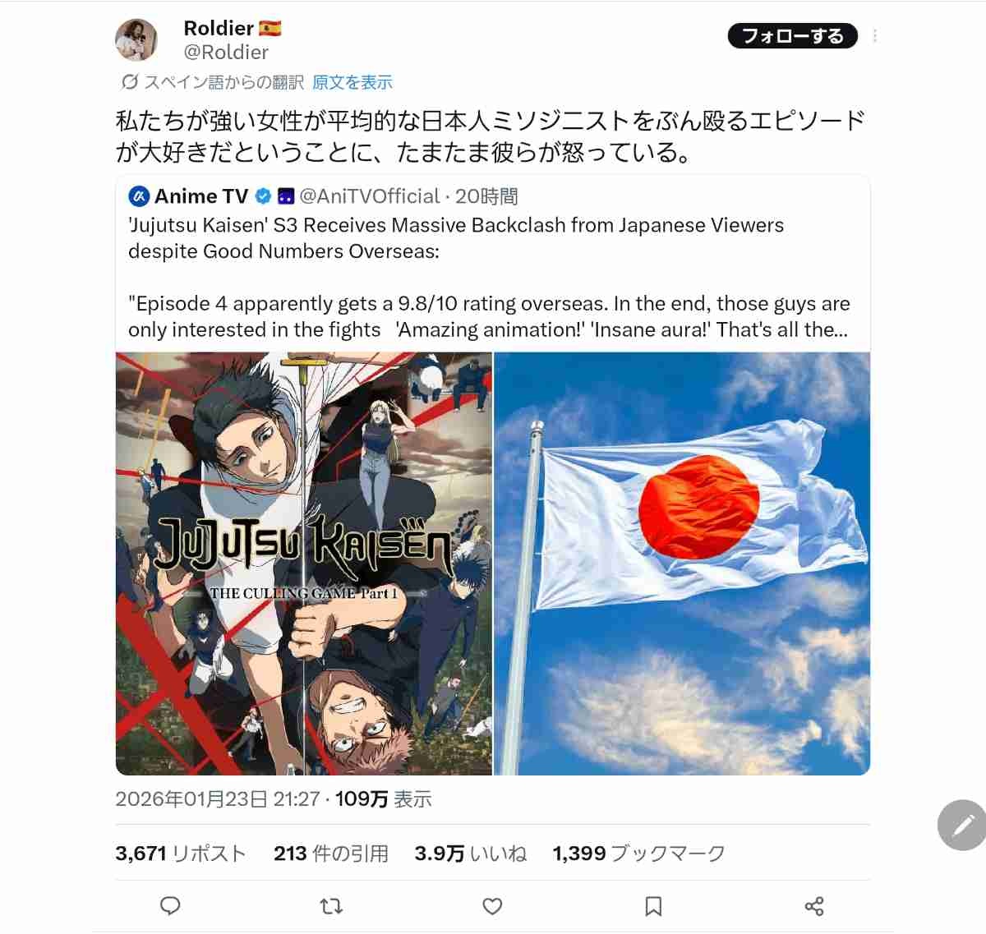View the 3.9万 いいね likes list

click(x=471, y=853)
